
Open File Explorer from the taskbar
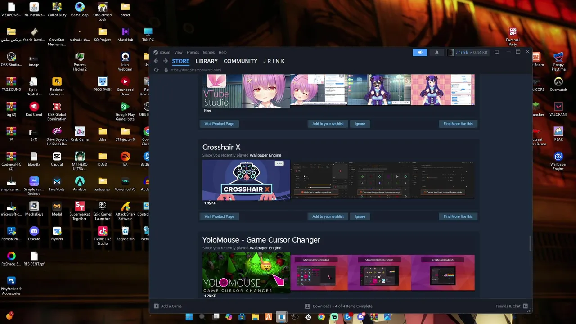tap(255, 317)
